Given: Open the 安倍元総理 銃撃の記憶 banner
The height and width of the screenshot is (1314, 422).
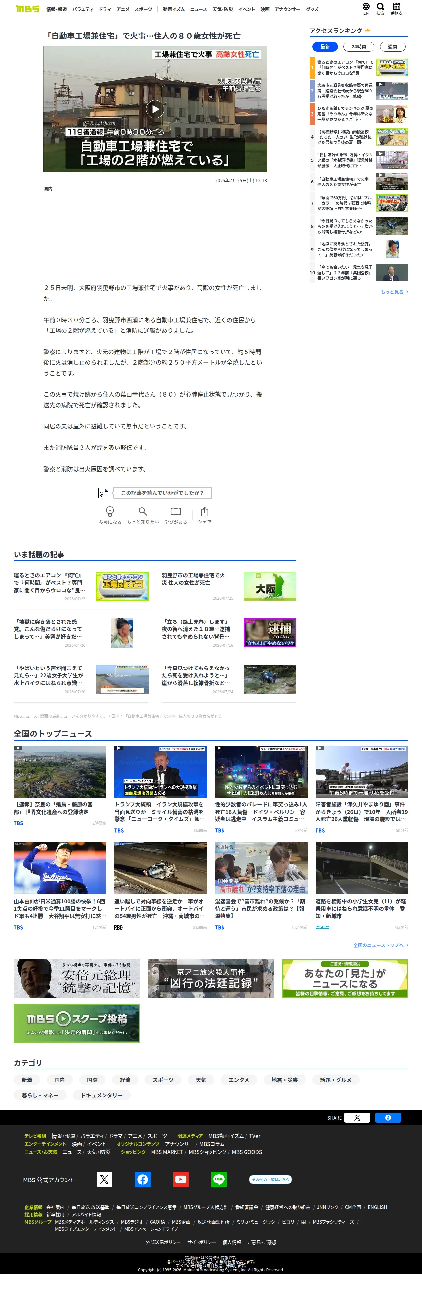Looking at the screenshot, I should tap(77, 978).
